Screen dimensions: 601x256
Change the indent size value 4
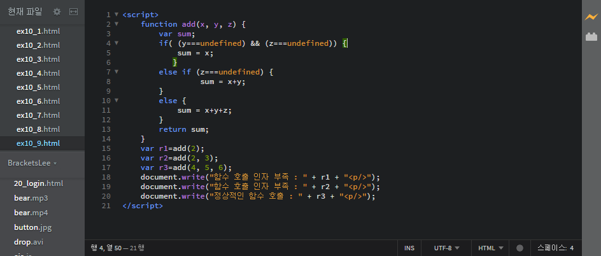[x=572, y=248]
